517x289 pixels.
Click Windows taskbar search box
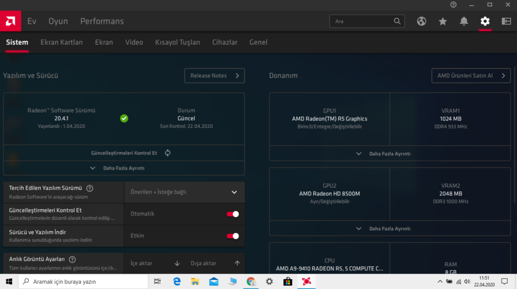(x=83, y=282)
